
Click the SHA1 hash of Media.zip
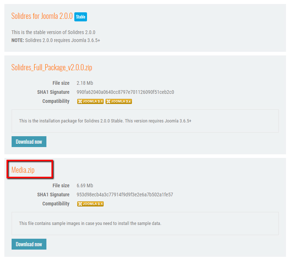click(125, 195)
